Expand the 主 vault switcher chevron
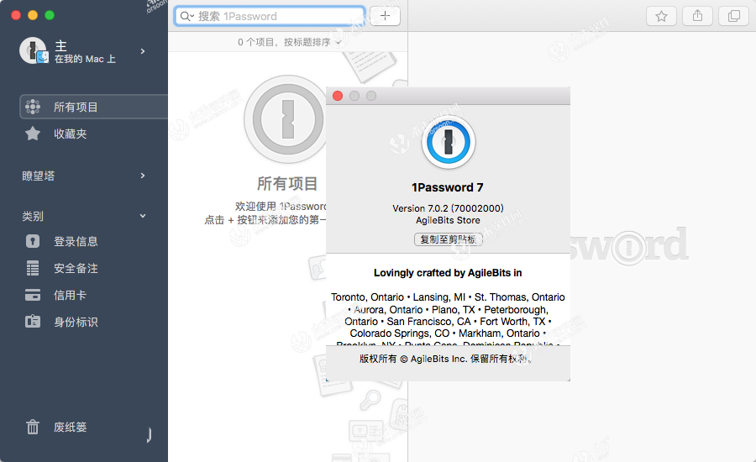Viewport: 756px width, 462px height. tap(143, 51)
